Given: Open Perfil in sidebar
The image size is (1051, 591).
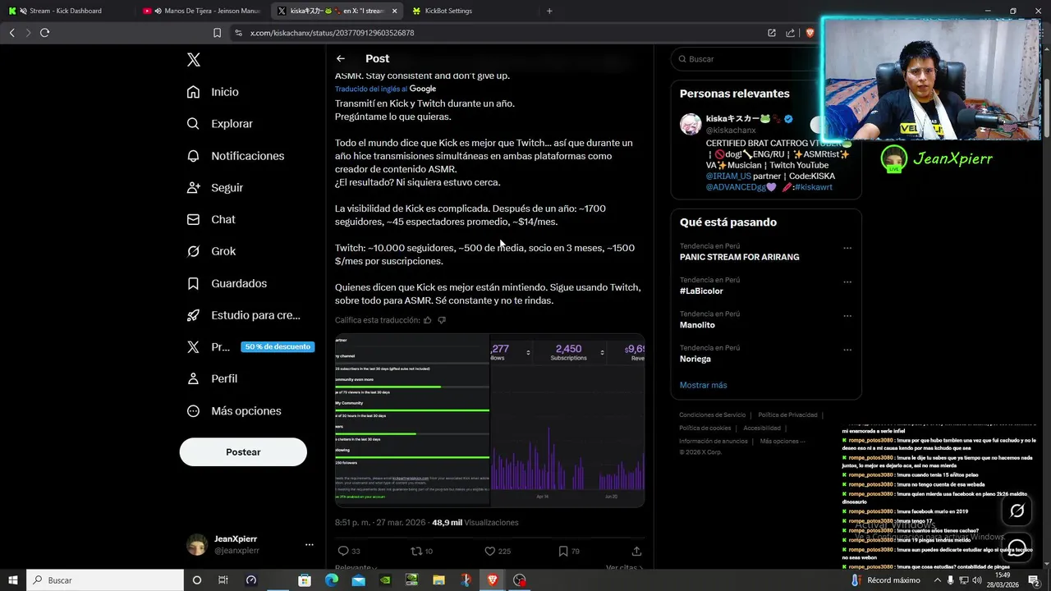Looking at the screenshot, I should pos(212,379).
